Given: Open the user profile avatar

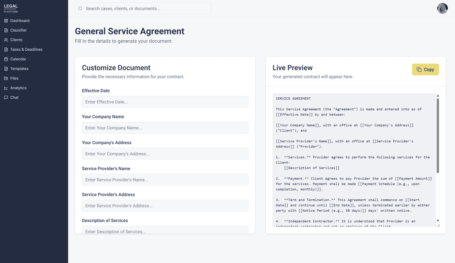Looking at the screenshot, I should tap(442, 8).
